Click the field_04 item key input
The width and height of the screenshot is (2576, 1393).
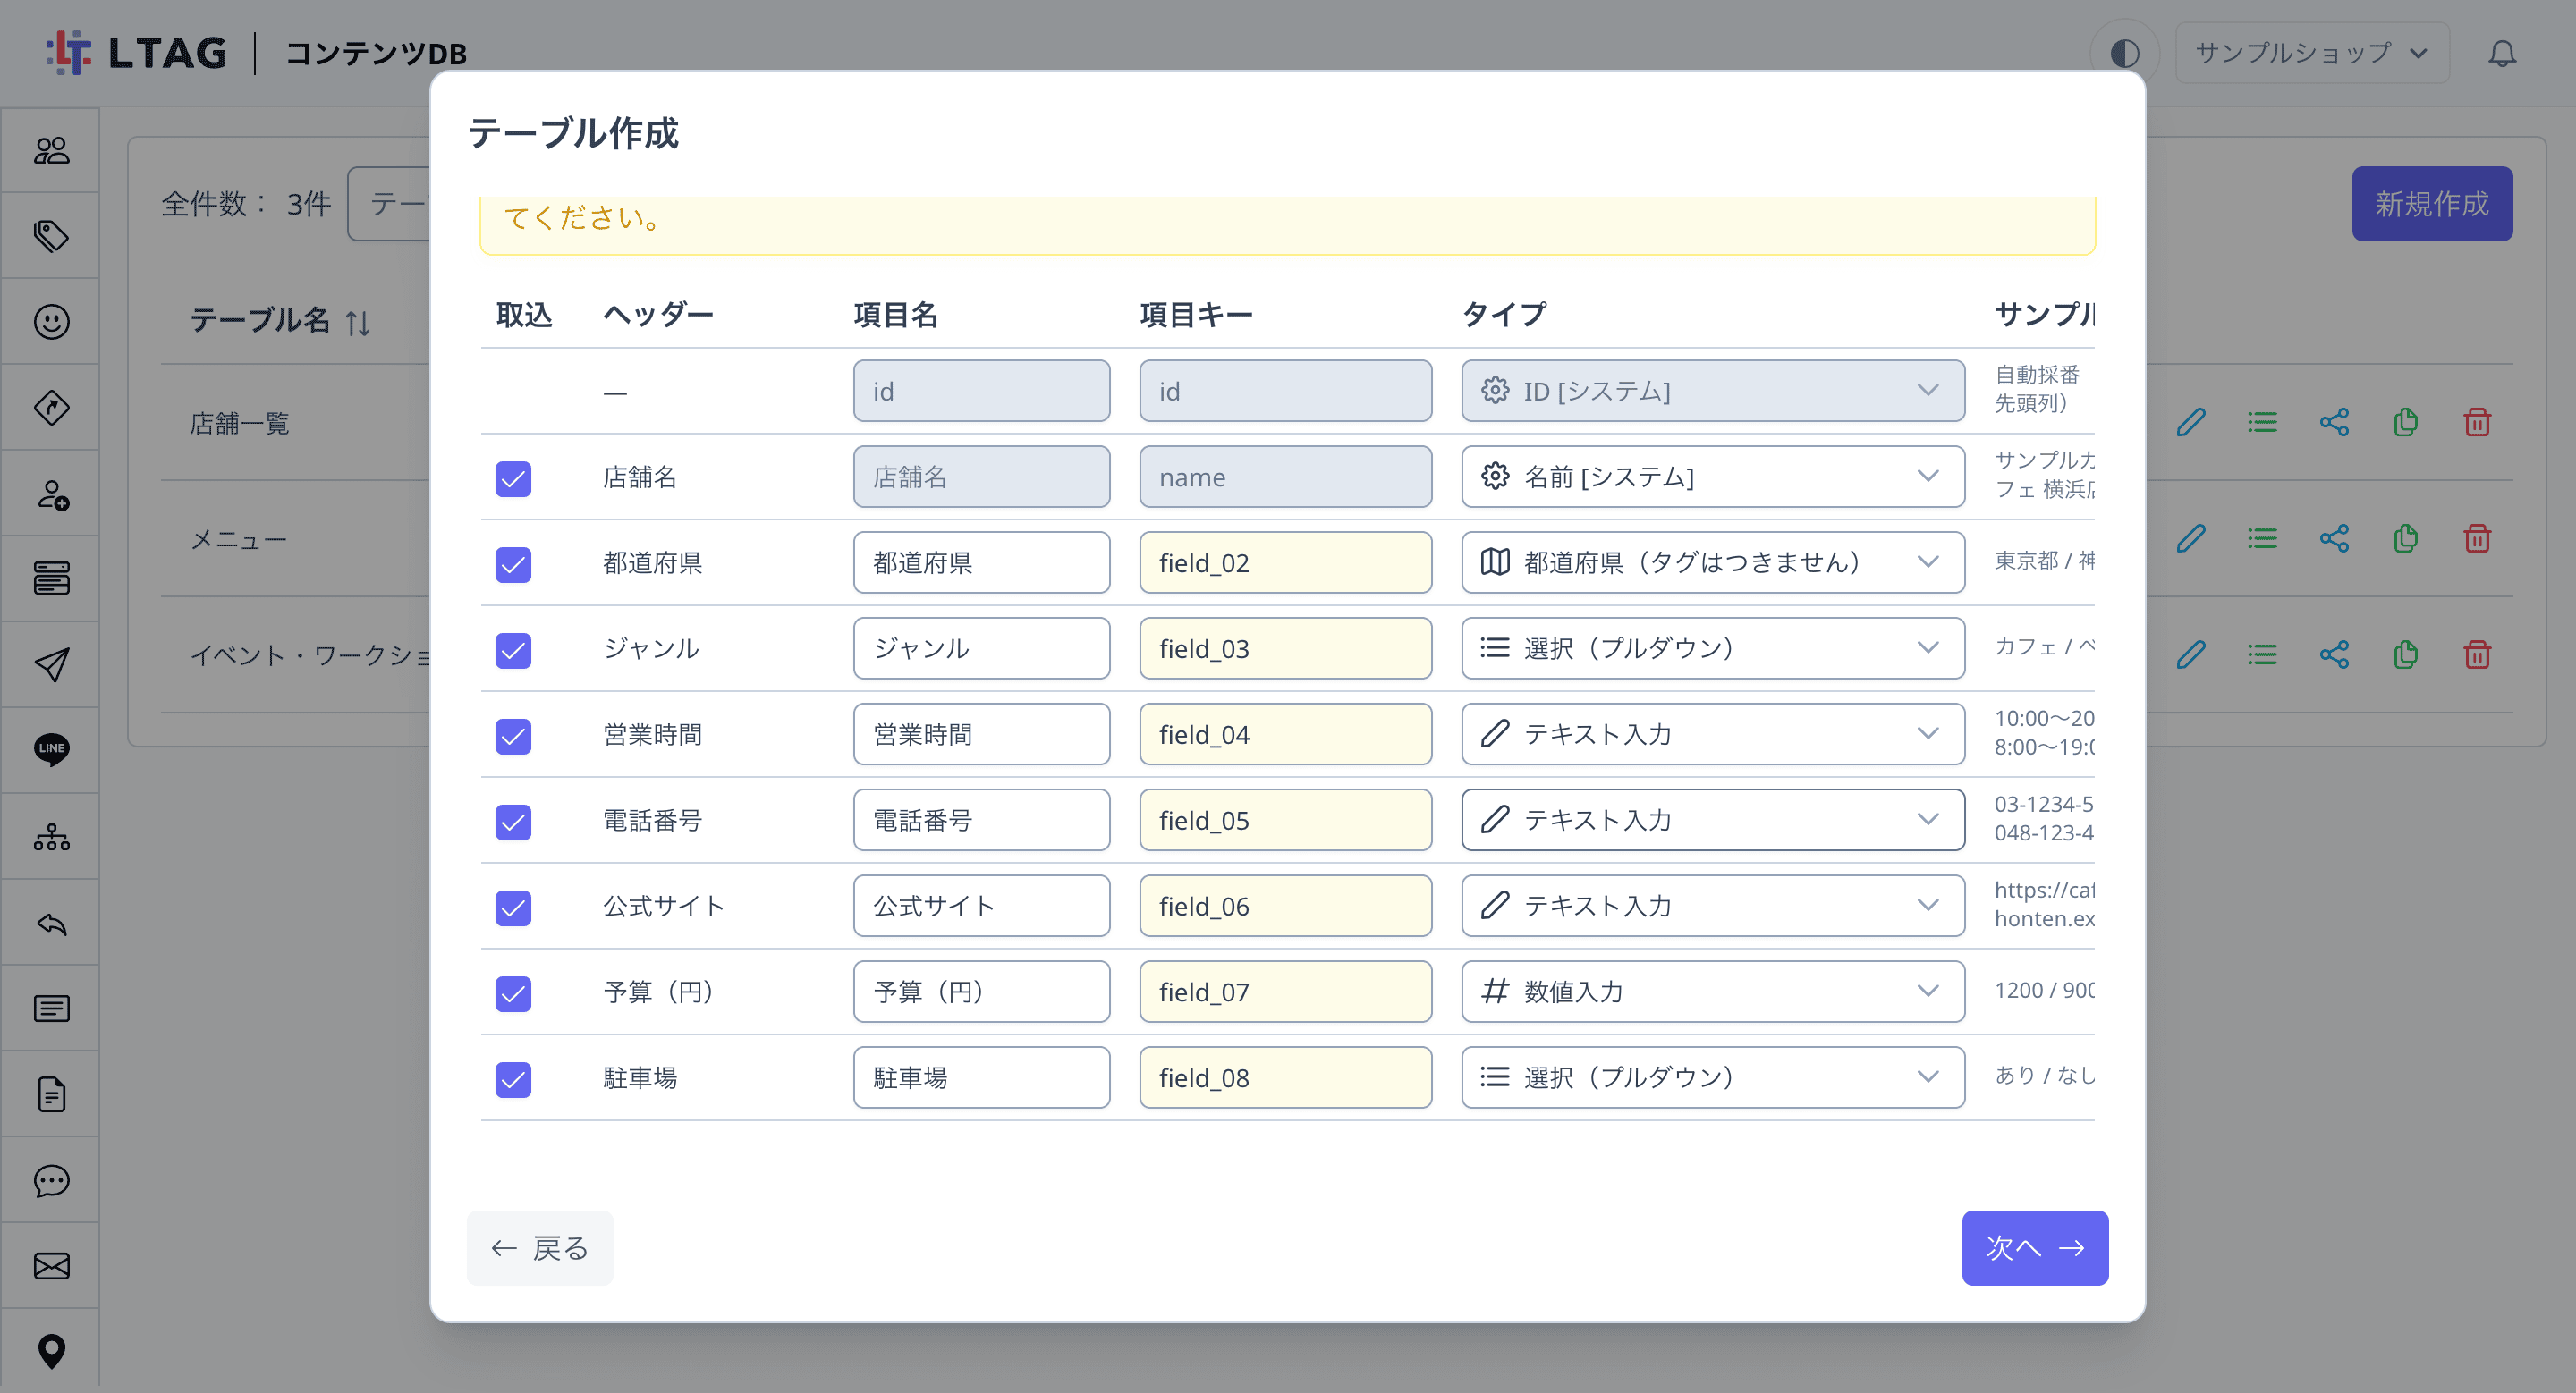(x=1285, y=734)
